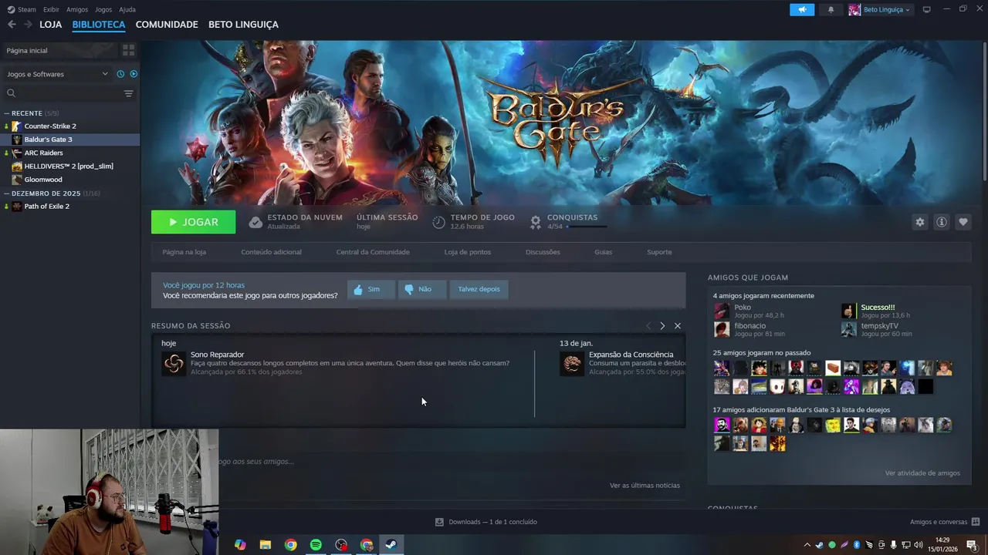Open the Conquistas achievements icon
The width and height of the screenshot is (988, 555).
click(x=536, y=222)
